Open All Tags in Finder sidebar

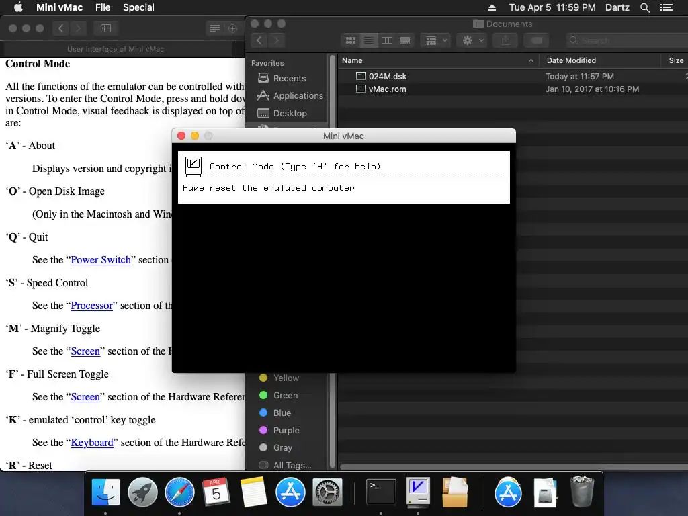pyautogui.click(x=285, y=465)
